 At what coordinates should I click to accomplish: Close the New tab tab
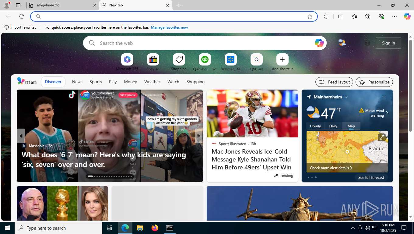167,5
